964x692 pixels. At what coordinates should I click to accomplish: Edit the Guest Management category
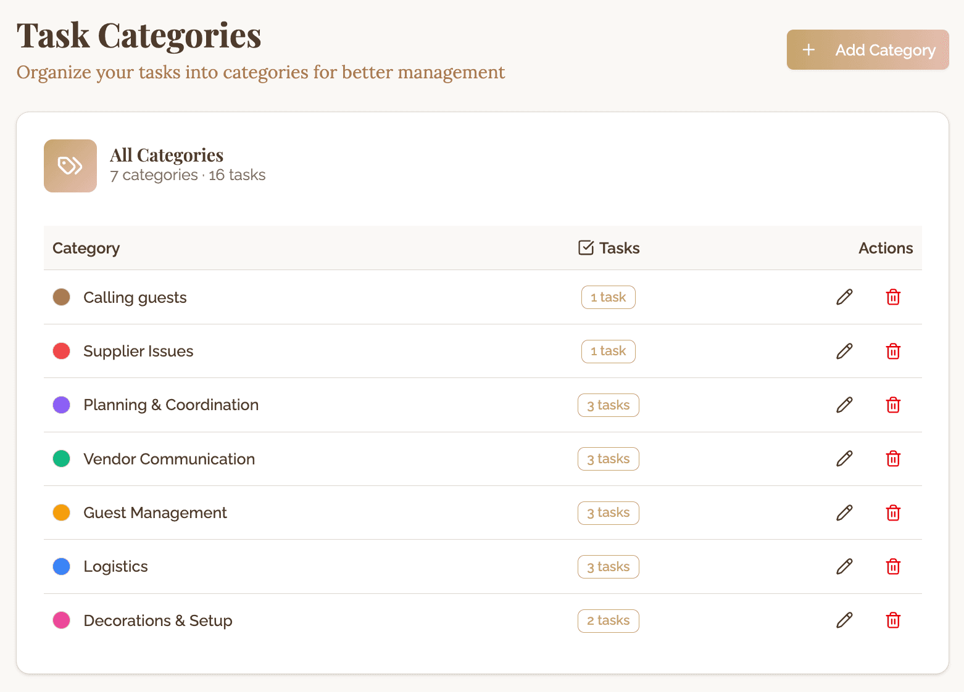click(844, 513)
